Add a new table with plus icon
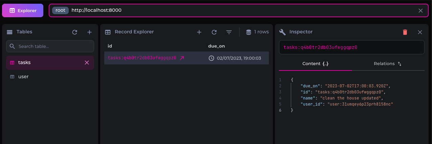Viewport: 432px width, 144px height. [89, 32]
